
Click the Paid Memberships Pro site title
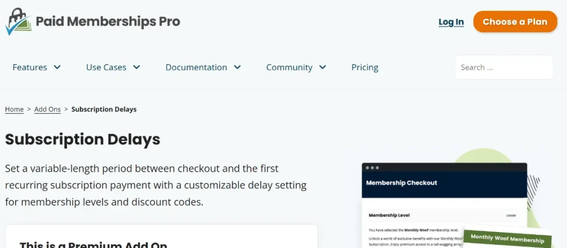click(x=108, y=22)
